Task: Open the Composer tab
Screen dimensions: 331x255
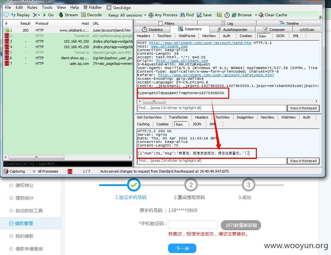Action: click(x=273, y=30)
